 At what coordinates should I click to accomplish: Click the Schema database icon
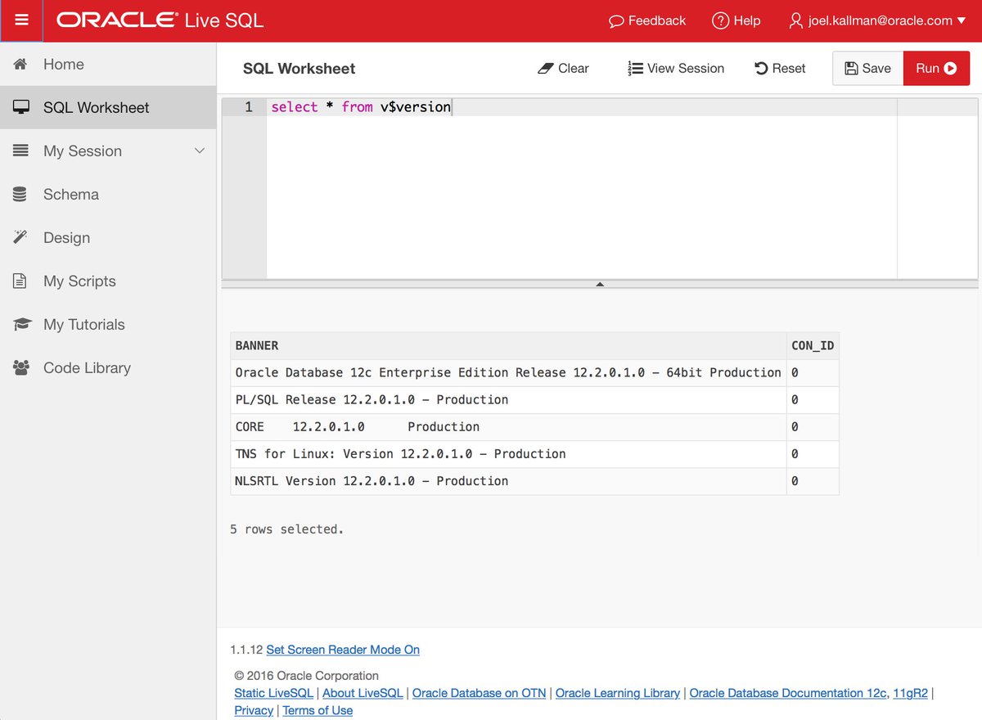point(20,194)
